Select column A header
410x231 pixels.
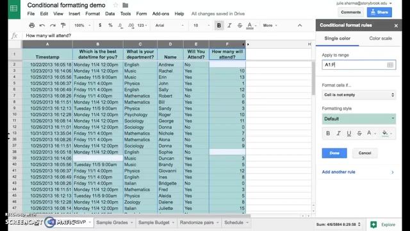(x=47, y=44)
